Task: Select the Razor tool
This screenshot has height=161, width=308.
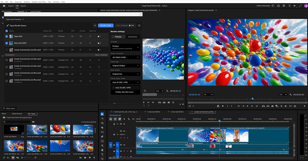Action: click(102, 127)
